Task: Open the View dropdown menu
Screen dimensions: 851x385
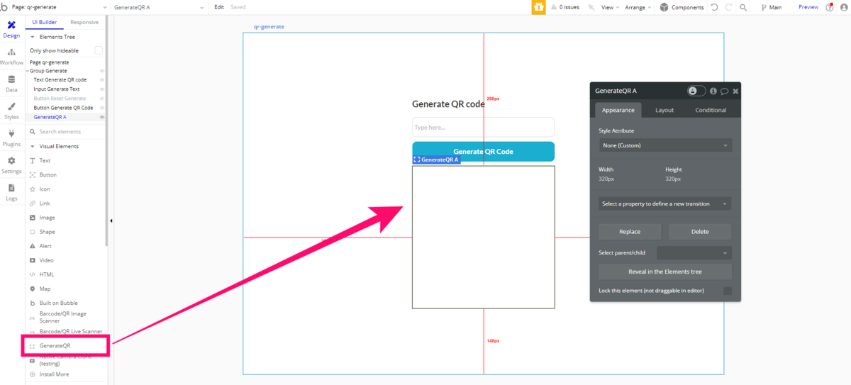Action: [611, 7]
